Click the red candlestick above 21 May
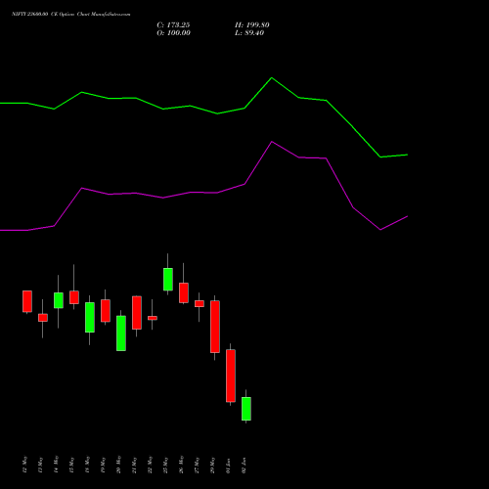Image resolution: width=489 pixels, height=489 pixels. coord(137,313)
